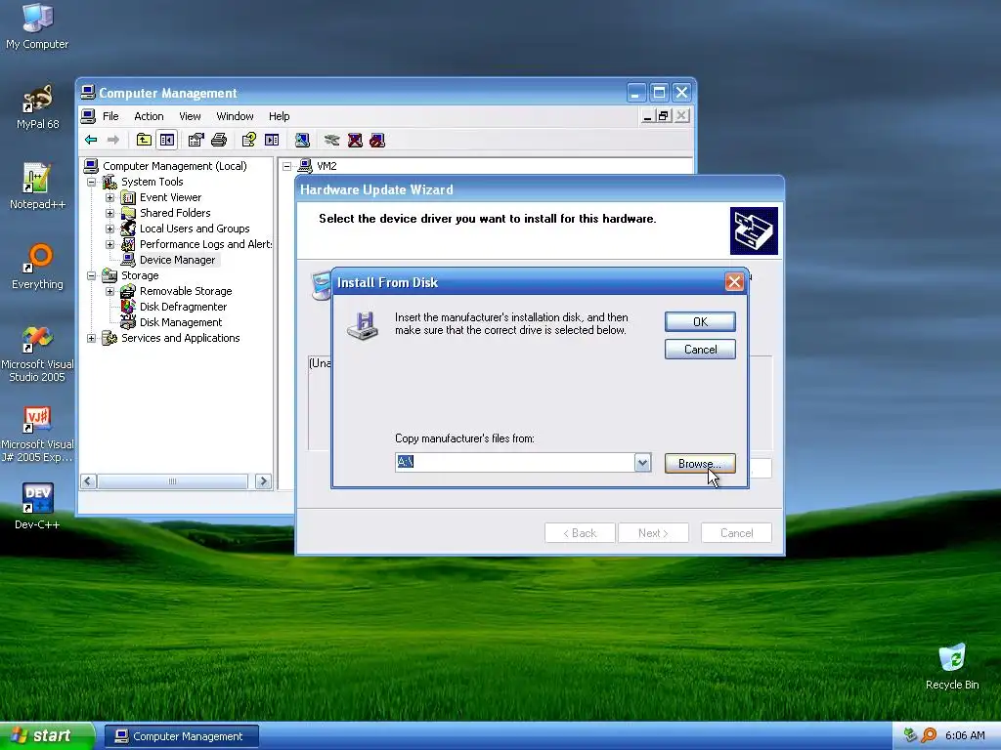Image resolution: width=1001 pixels, height=750 pixels.
Task: Click the Back arrow in Computer Management toolbar
Action: point(91,140)
